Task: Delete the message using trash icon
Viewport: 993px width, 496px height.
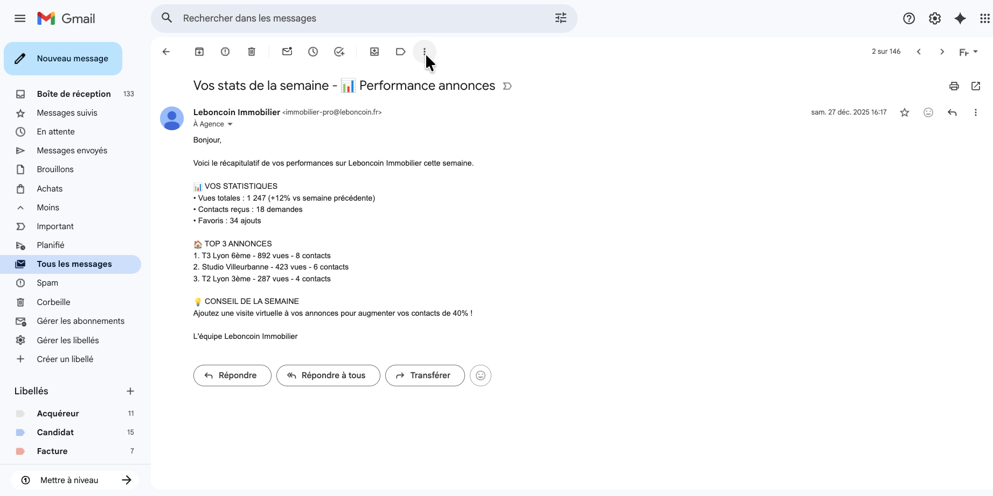Action: click(x=252, y=52)
